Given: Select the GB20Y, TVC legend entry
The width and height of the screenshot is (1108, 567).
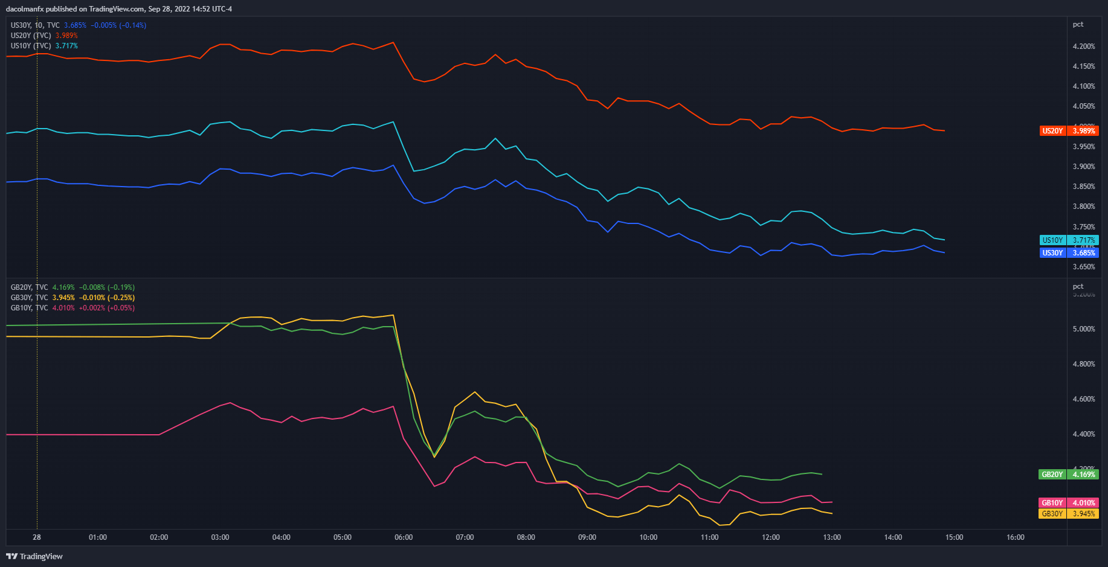Looking at the screenshot, I should pyautogui.click(x=29, y=287).
